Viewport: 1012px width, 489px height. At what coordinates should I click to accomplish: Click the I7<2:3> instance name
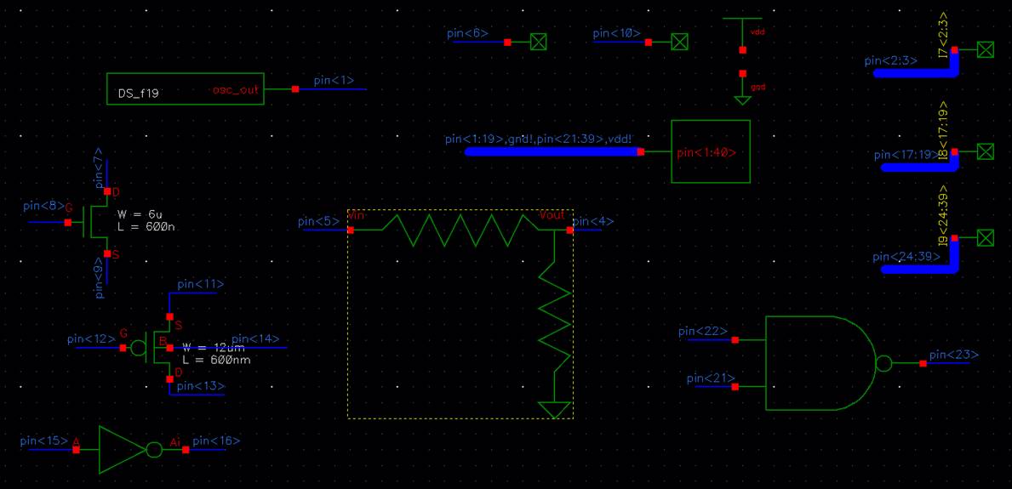[943, 35]
